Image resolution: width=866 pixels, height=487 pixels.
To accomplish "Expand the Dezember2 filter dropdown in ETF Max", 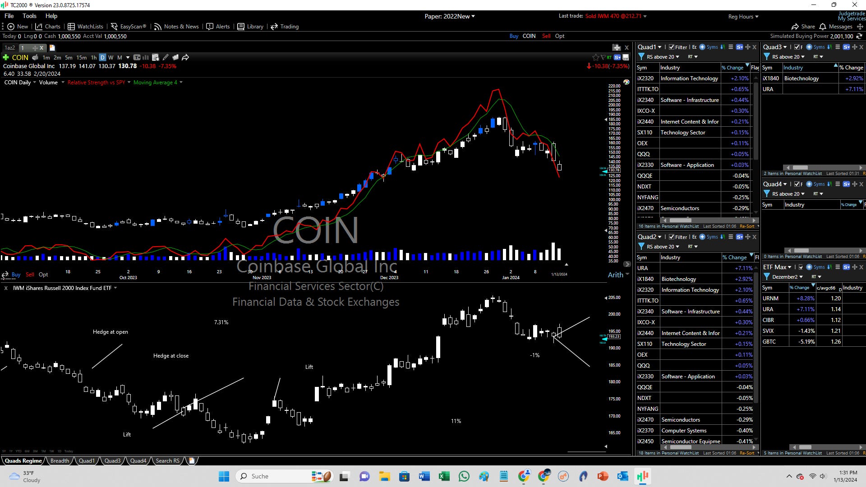I will tap(787, 277).
